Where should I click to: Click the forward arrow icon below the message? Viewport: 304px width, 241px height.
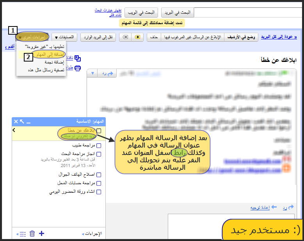click(x=274, y=207)
